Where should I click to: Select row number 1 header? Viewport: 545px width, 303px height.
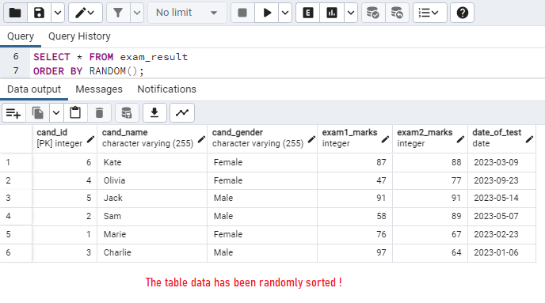(16, 162)
